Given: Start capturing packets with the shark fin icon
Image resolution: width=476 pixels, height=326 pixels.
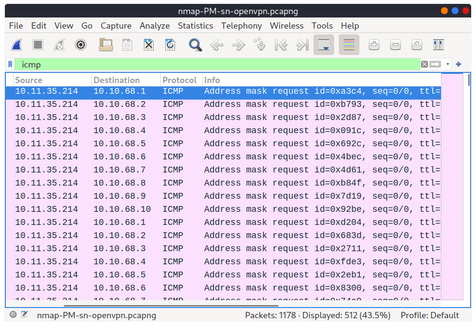Looking at the screenshot, I should click(17, 45).
